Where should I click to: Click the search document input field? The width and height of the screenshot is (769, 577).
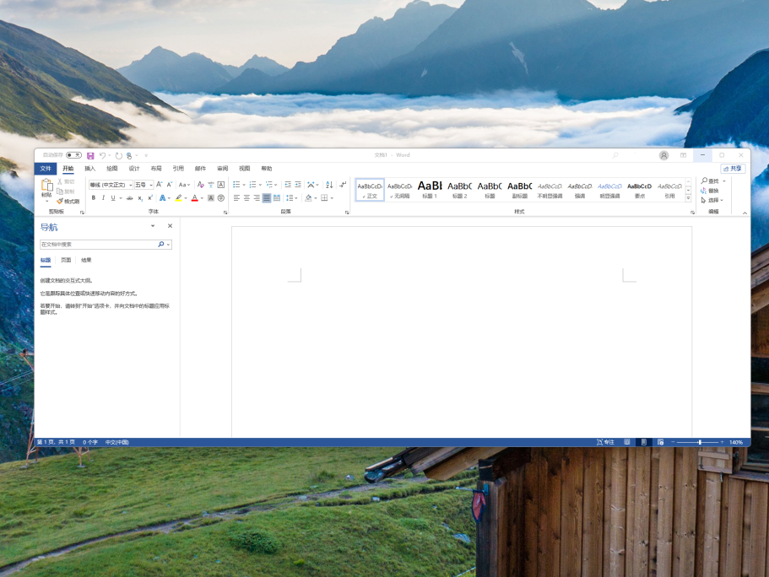pyautogui.click(x=99, y=244)
